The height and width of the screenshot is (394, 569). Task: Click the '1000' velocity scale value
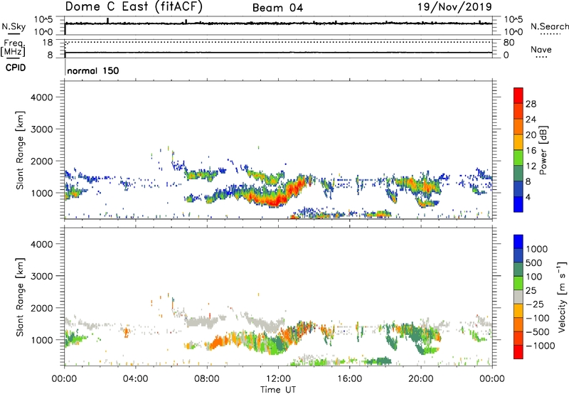536,249
